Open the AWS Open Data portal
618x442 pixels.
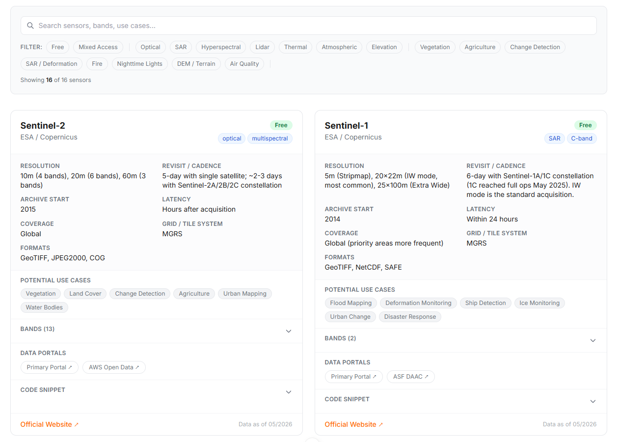coord(114,367)
